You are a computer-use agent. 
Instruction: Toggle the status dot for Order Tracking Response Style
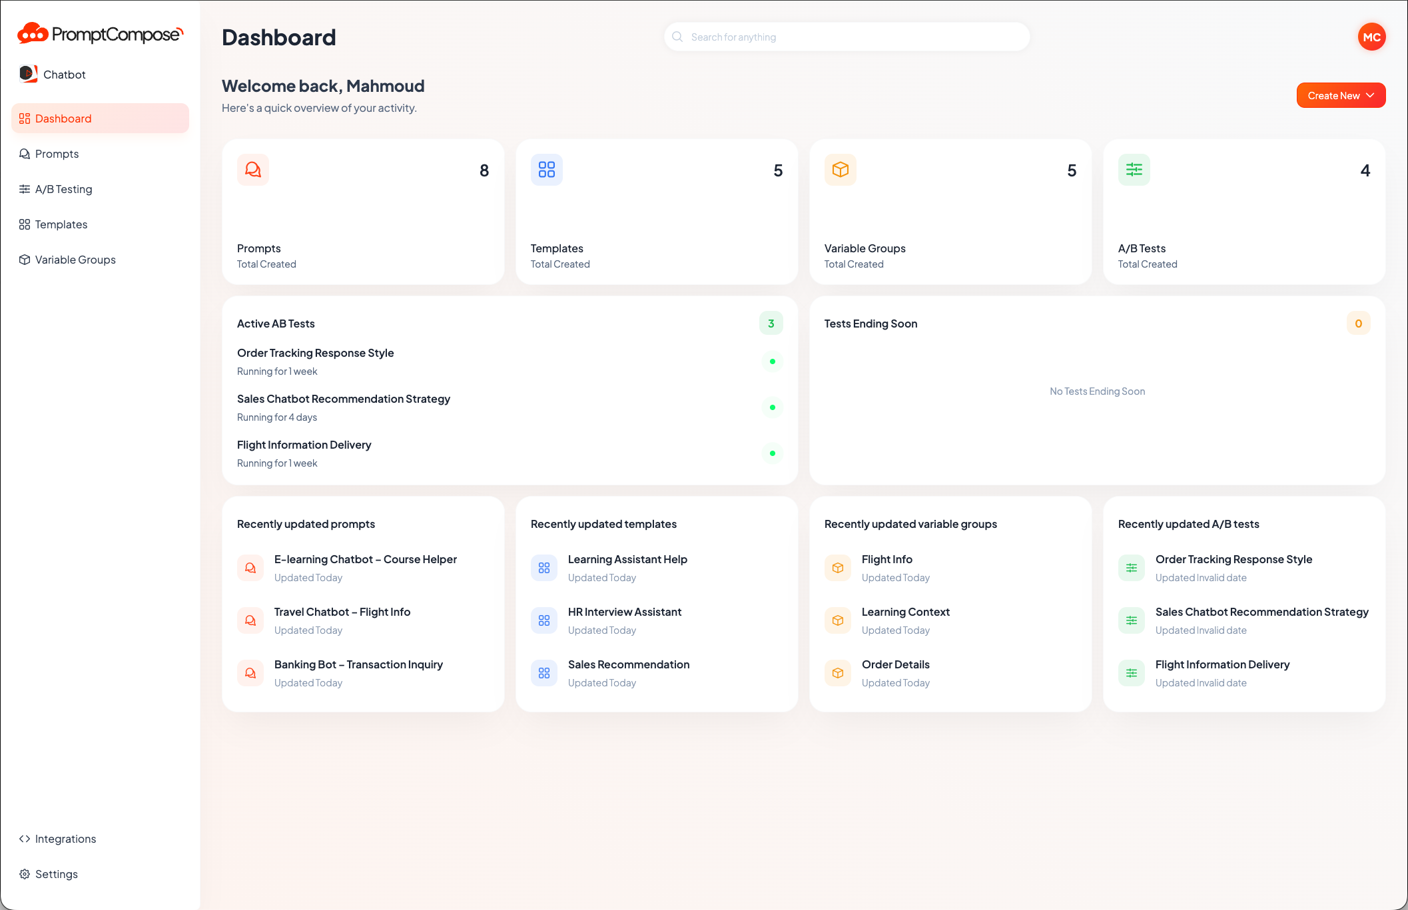(772, 361)
